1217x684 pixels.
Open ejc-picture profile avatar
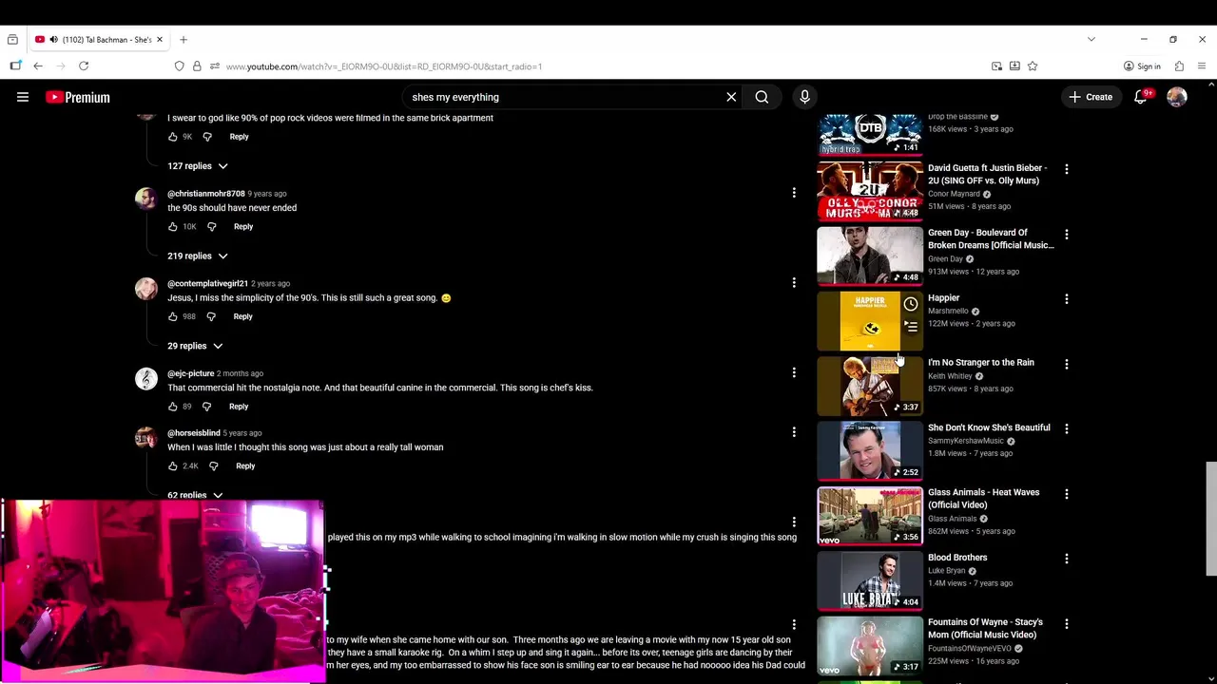[145, 379]
